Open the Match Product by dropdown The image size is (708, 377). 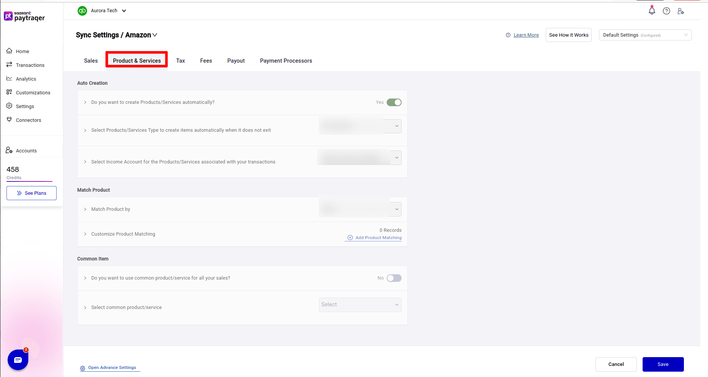(x=360, y=209)
